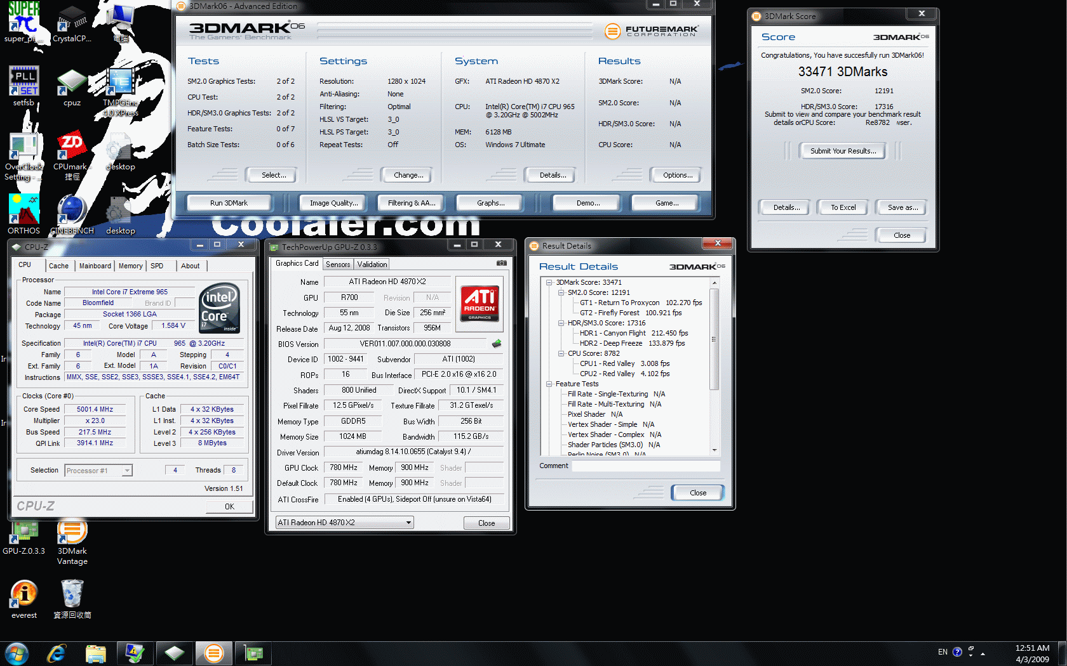
Task: Switch to 3DMark06 via orange taskbar icon
Action: pyautogui.click(x=214, y=653)
